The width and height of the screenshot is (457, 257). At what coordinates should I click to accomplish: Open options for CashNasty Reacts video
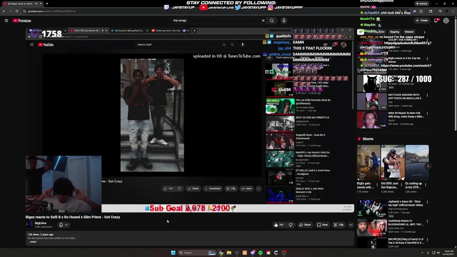(x=427, y=221)
